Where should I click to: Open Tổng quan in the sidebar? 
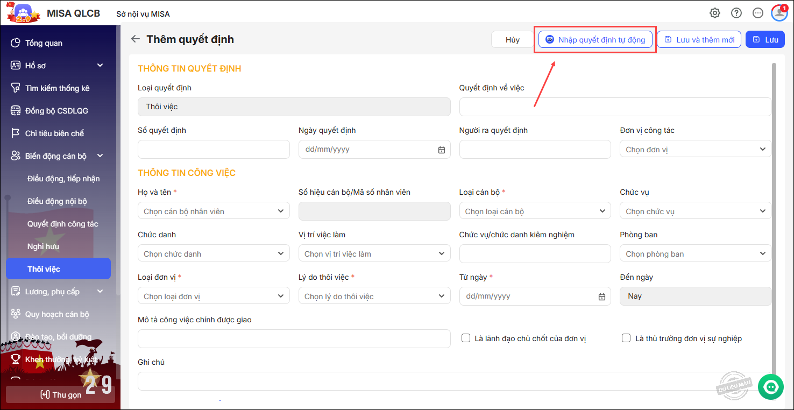[44, 43]
